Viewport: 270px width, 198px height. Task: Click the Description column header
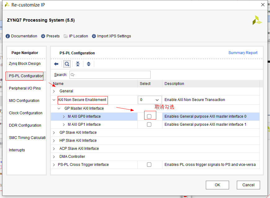click(x=174, y=84)
